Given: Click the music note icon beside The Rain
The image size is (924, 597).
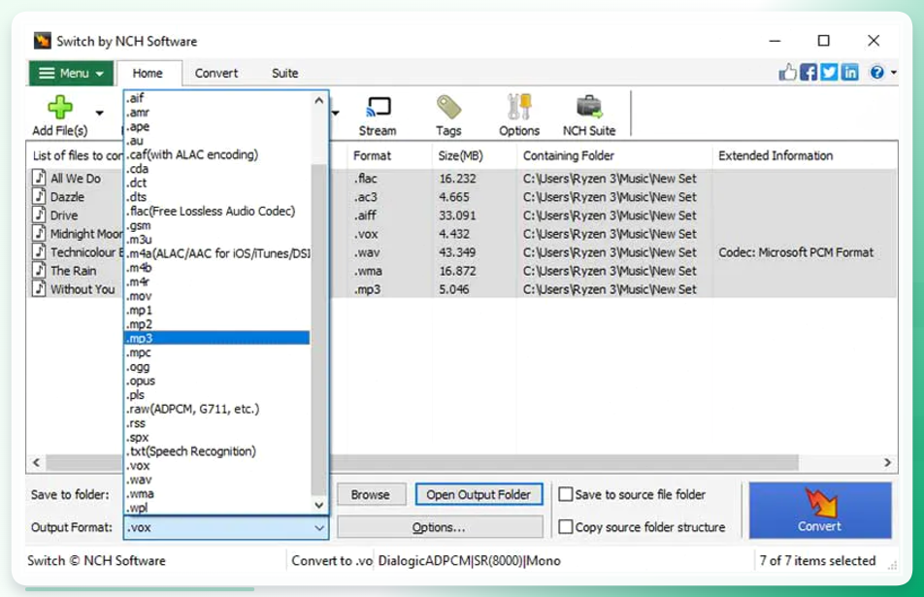Looking at the screenshot, I should (39, 270).
